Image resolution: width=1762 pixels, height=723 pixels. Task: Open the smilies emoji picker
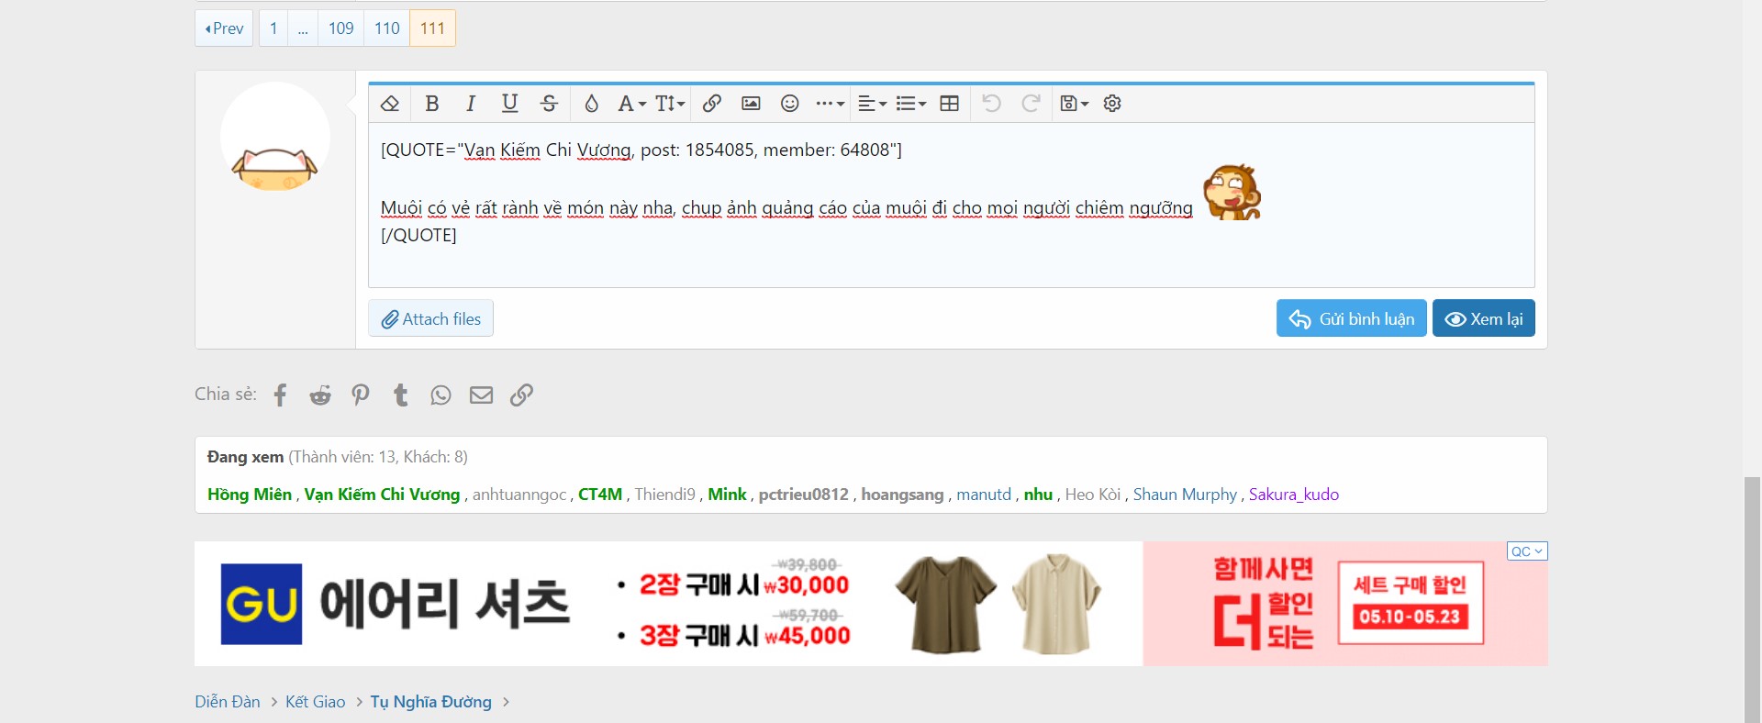coord(789,104)
